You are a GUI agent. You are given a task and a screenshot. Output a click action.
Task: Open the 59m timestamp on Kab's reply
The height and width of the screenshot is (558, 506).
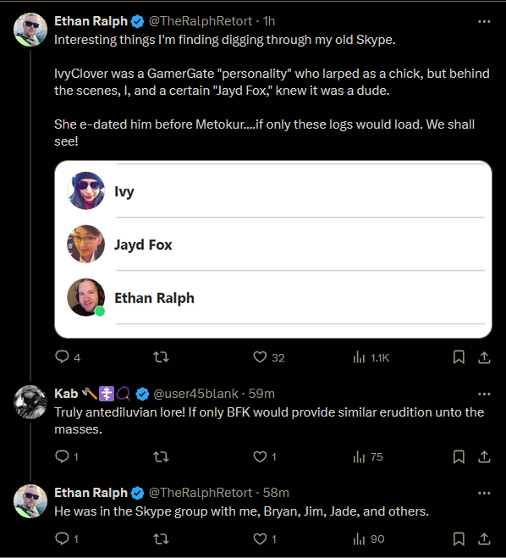tap(261, 394)
